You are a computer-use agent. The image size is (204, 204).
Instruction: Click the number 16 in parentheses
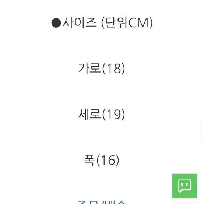(108, 160)
